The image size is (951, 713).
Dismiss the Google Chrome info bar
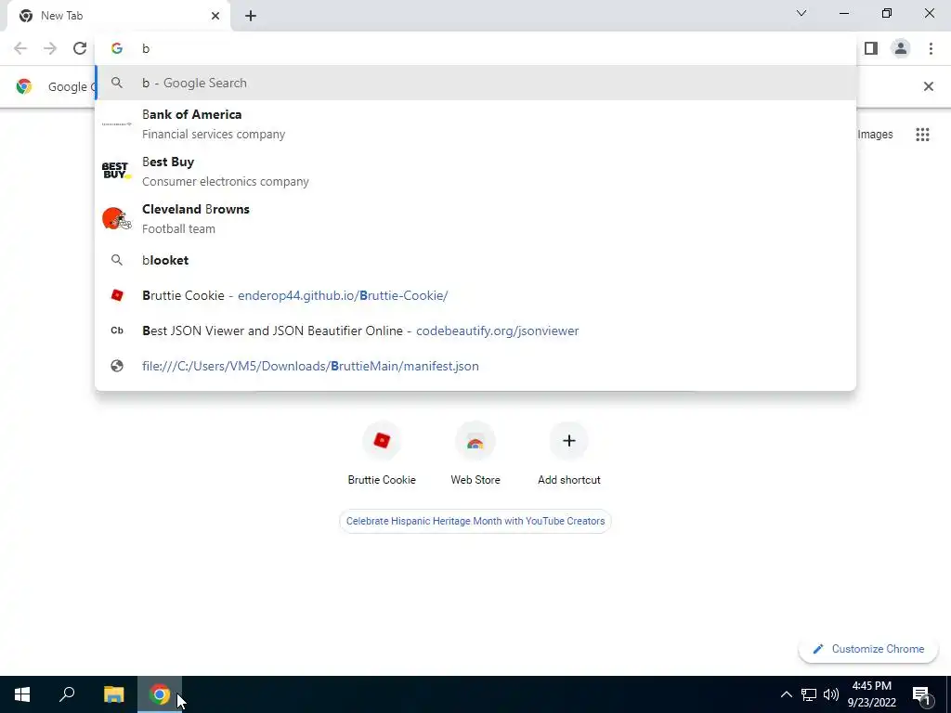click(x=929, y=86)
